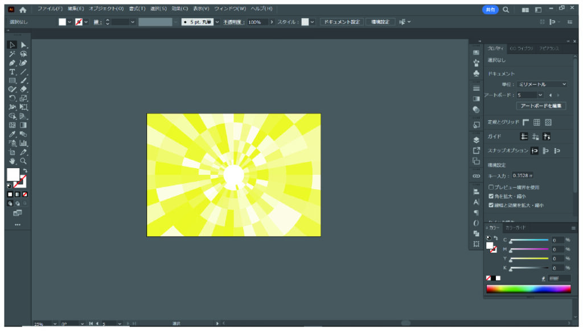This screenshot has height=331, width=583.
Task: Select the Eraser tool
Action: 23,89
